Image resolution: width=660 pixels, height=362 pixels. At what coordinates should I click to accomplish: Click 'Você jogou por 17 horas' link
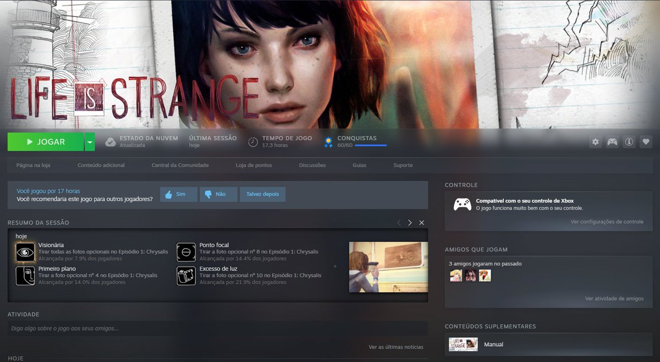[48, 191]
